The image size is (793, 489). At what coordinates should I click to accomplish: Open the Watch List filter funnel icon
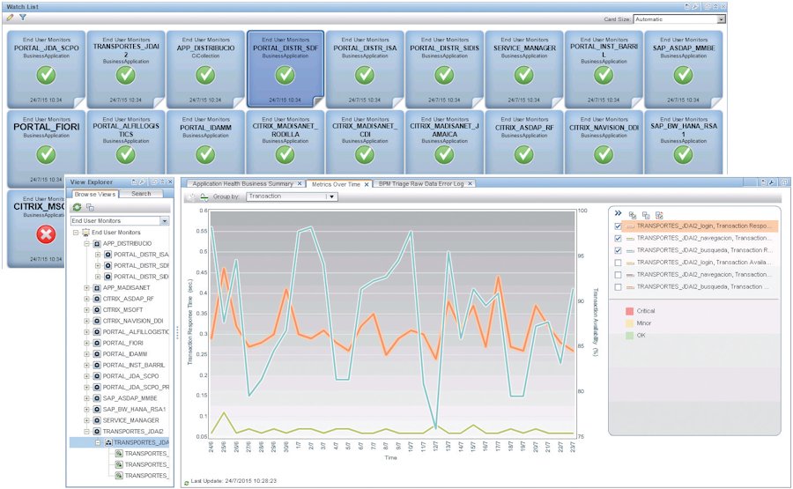click(22, 18)
